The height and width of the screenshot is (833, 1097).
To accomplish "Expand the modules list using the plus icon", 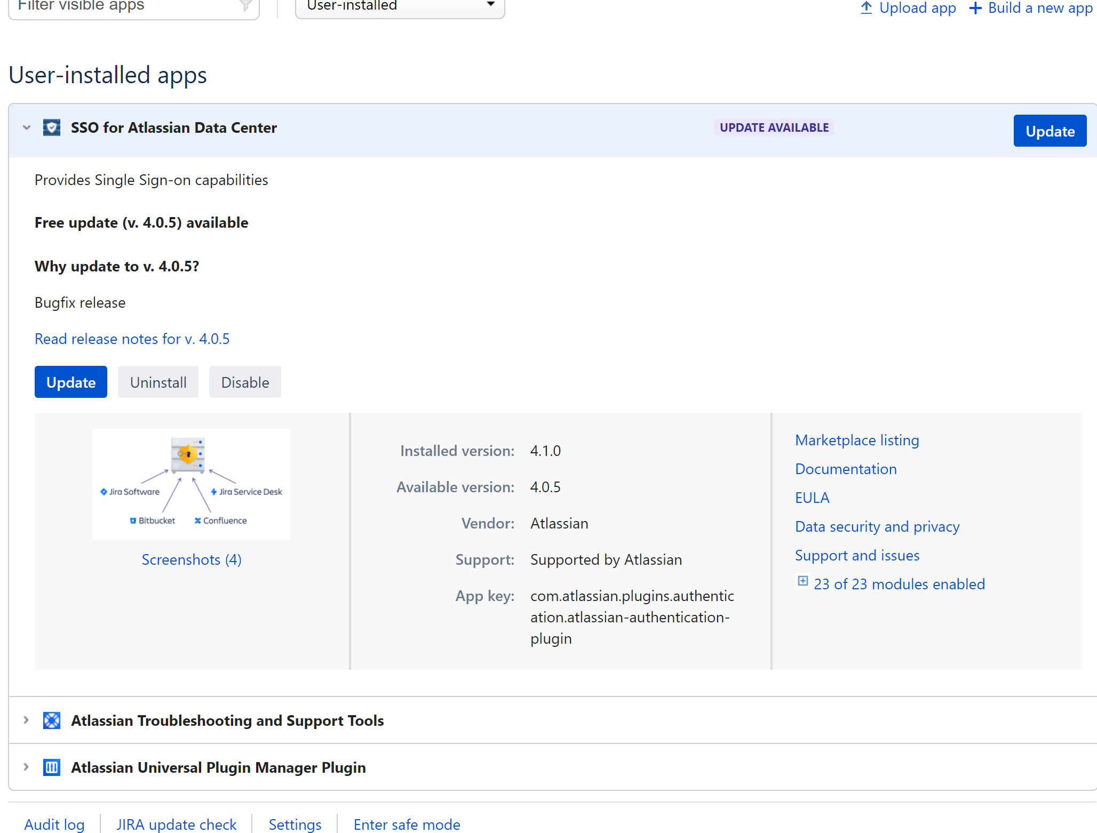I will (802, 581).
